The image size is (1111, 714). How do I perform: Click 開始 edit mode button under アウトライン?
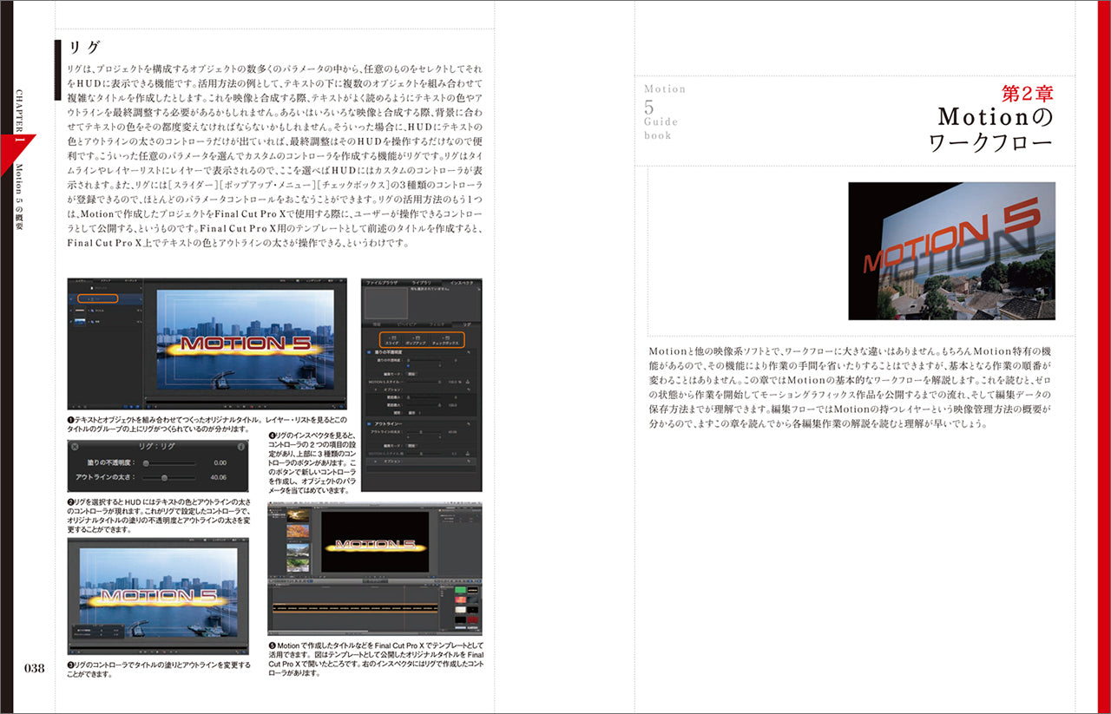[411, 445]
